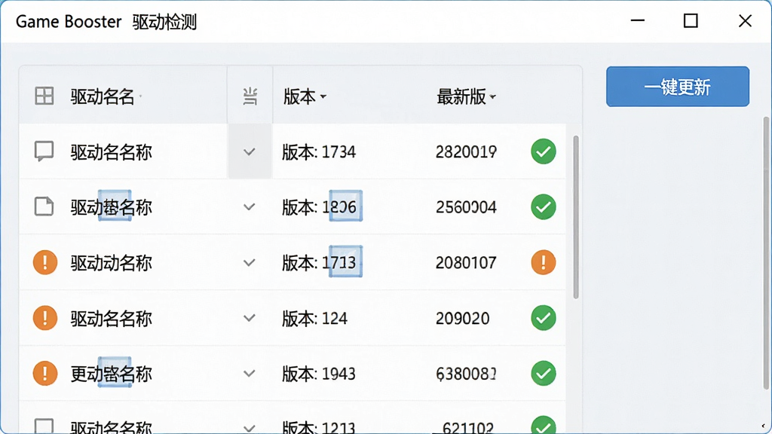Click the document icon in the 1806 row
Image resolution: width=772 pixels, height=434 pixels.
(x=44, y=206)
